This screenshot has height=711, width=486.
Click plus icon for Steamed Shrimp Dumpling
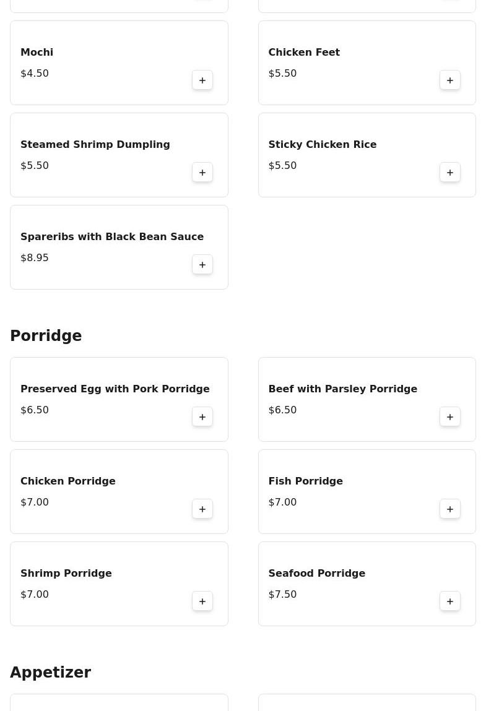(202, 173)
